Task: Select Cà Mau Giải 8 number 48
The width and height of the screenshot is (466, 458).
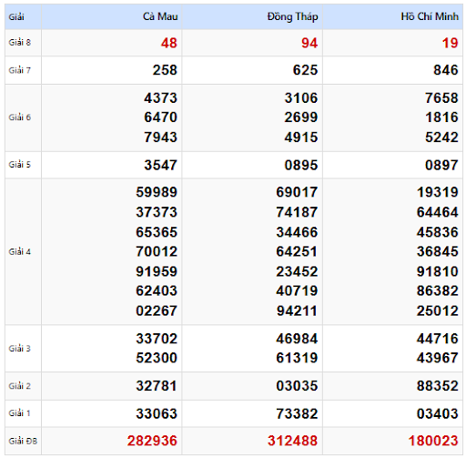Action: point(169,43)
